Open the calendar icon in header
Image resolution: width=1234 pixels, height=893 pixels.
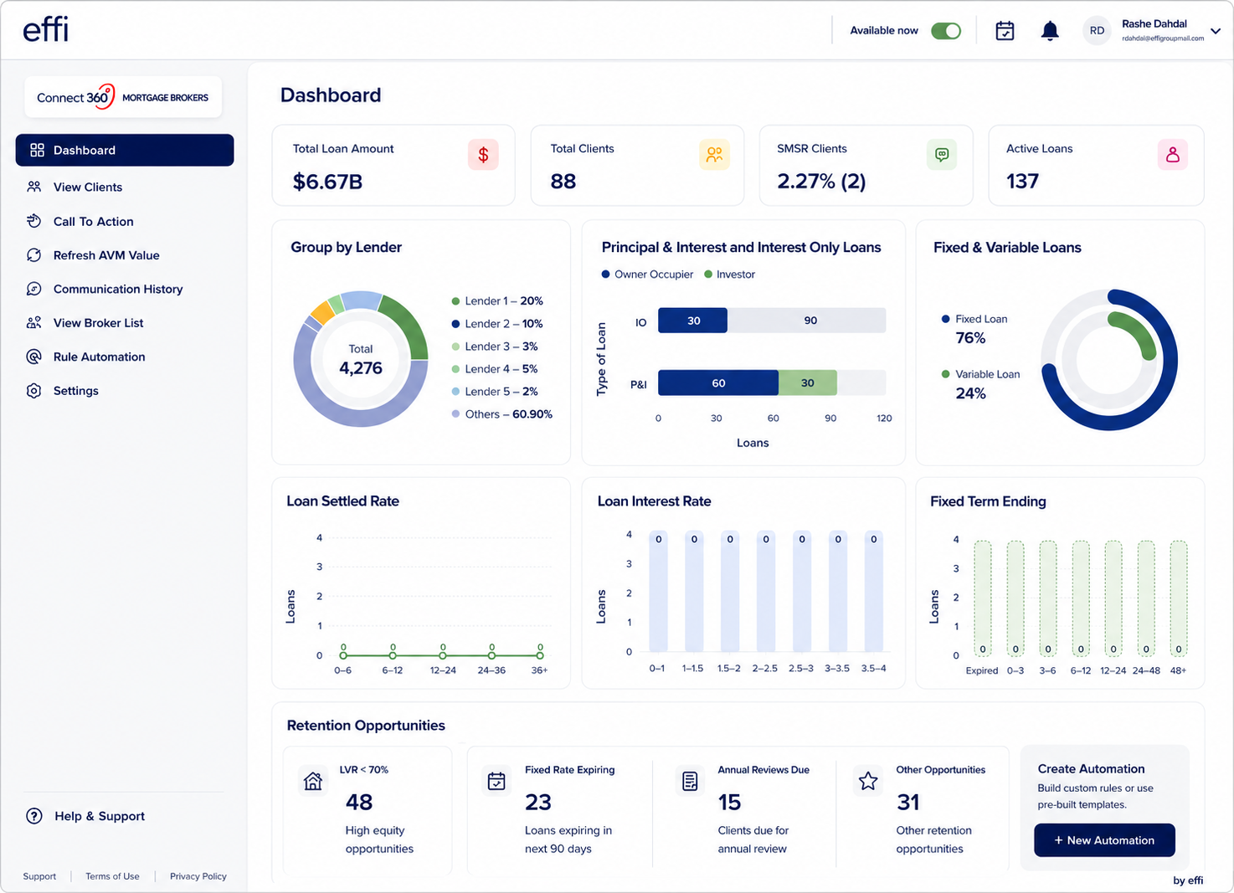tap(1005, 31)
